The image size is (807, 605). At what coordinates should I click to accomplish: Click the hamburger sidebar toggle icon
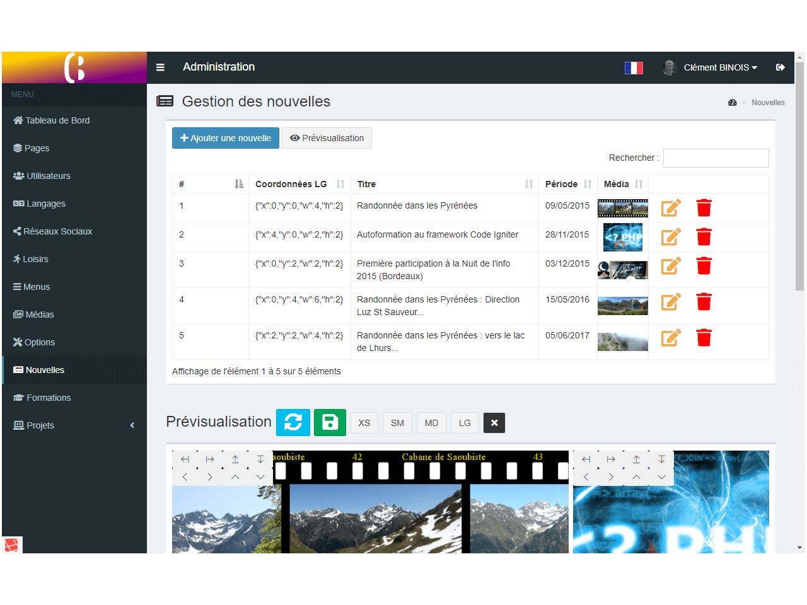tap(160, 67)
